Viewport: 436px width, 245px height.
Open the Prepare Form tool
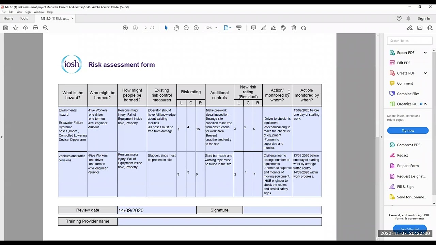point(407,166)
